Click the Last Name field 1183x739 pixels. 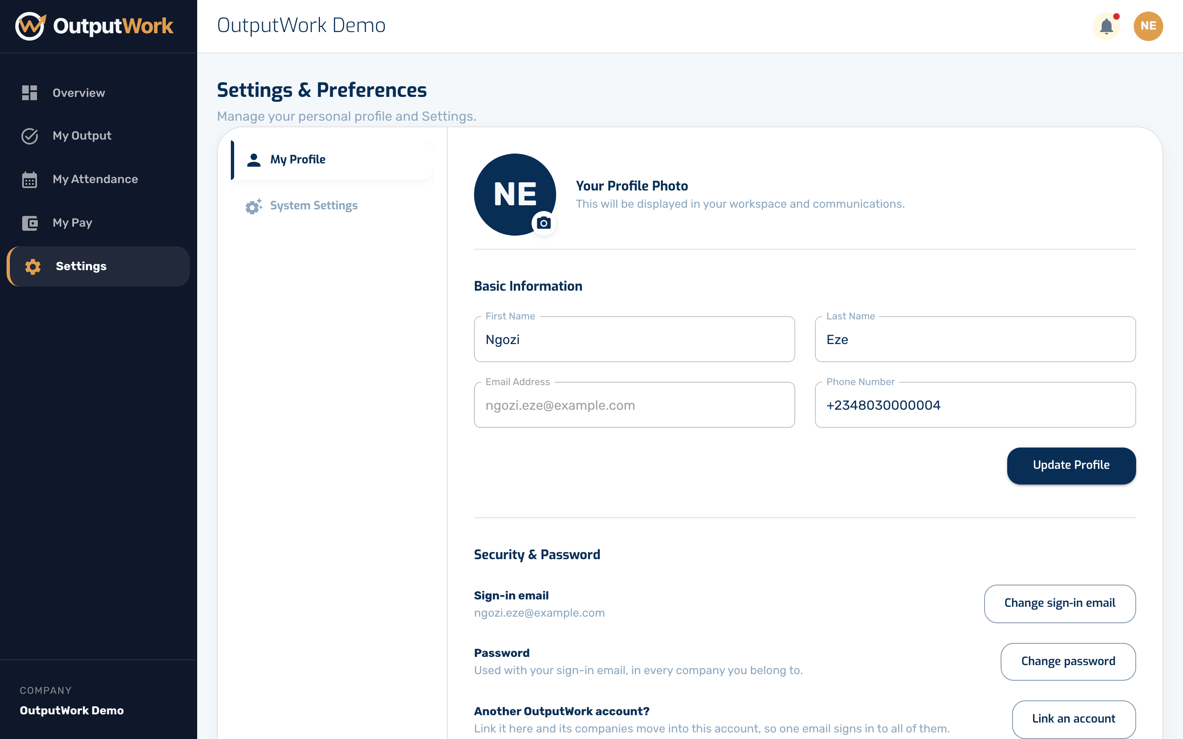coord(975,339)
